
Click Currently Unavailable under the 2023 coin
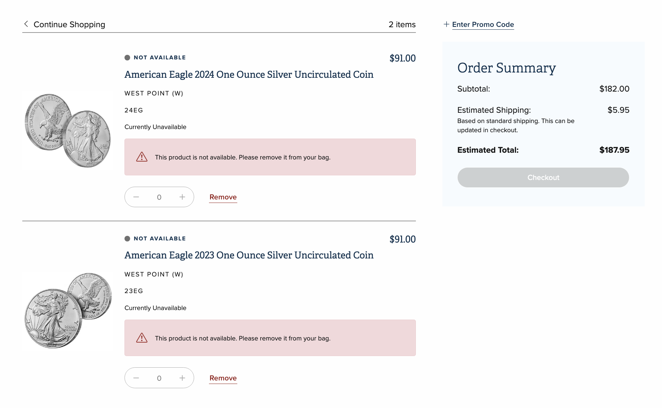(x=155, y=308)
